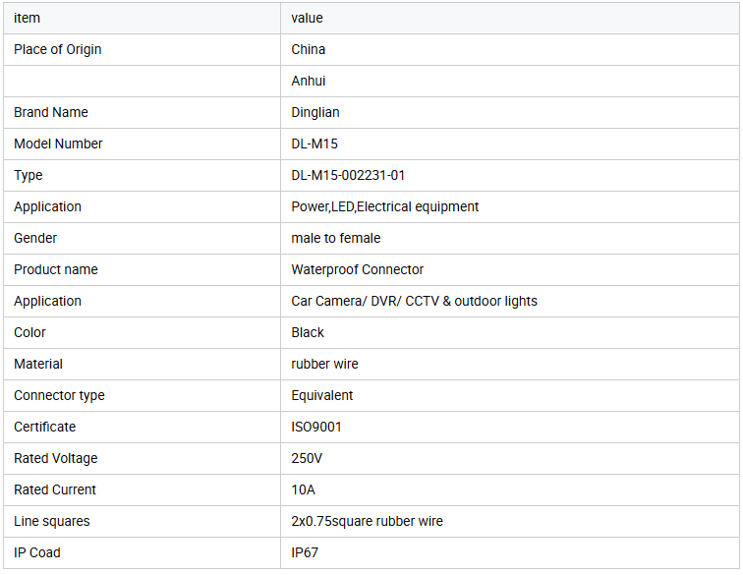743x575 pixels.
Task: Click the "Connector type" label
Action: click(59, 395)
